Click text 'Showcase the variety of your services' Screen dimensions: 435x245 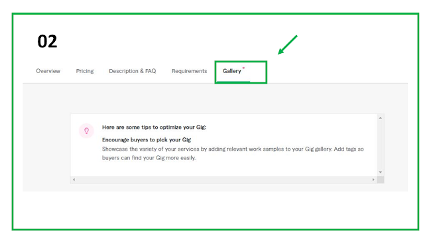tap(151, 149)
